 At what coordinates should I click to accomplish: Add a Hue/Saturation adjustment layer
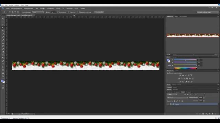(179, 78)
